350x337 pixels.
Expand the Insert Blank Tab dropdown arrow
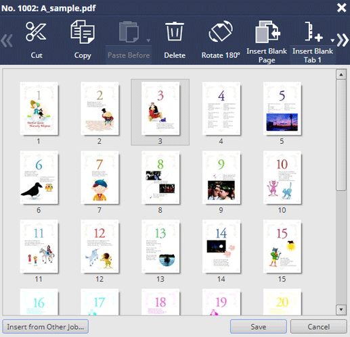pyautogui.click(x=332, y=41)
